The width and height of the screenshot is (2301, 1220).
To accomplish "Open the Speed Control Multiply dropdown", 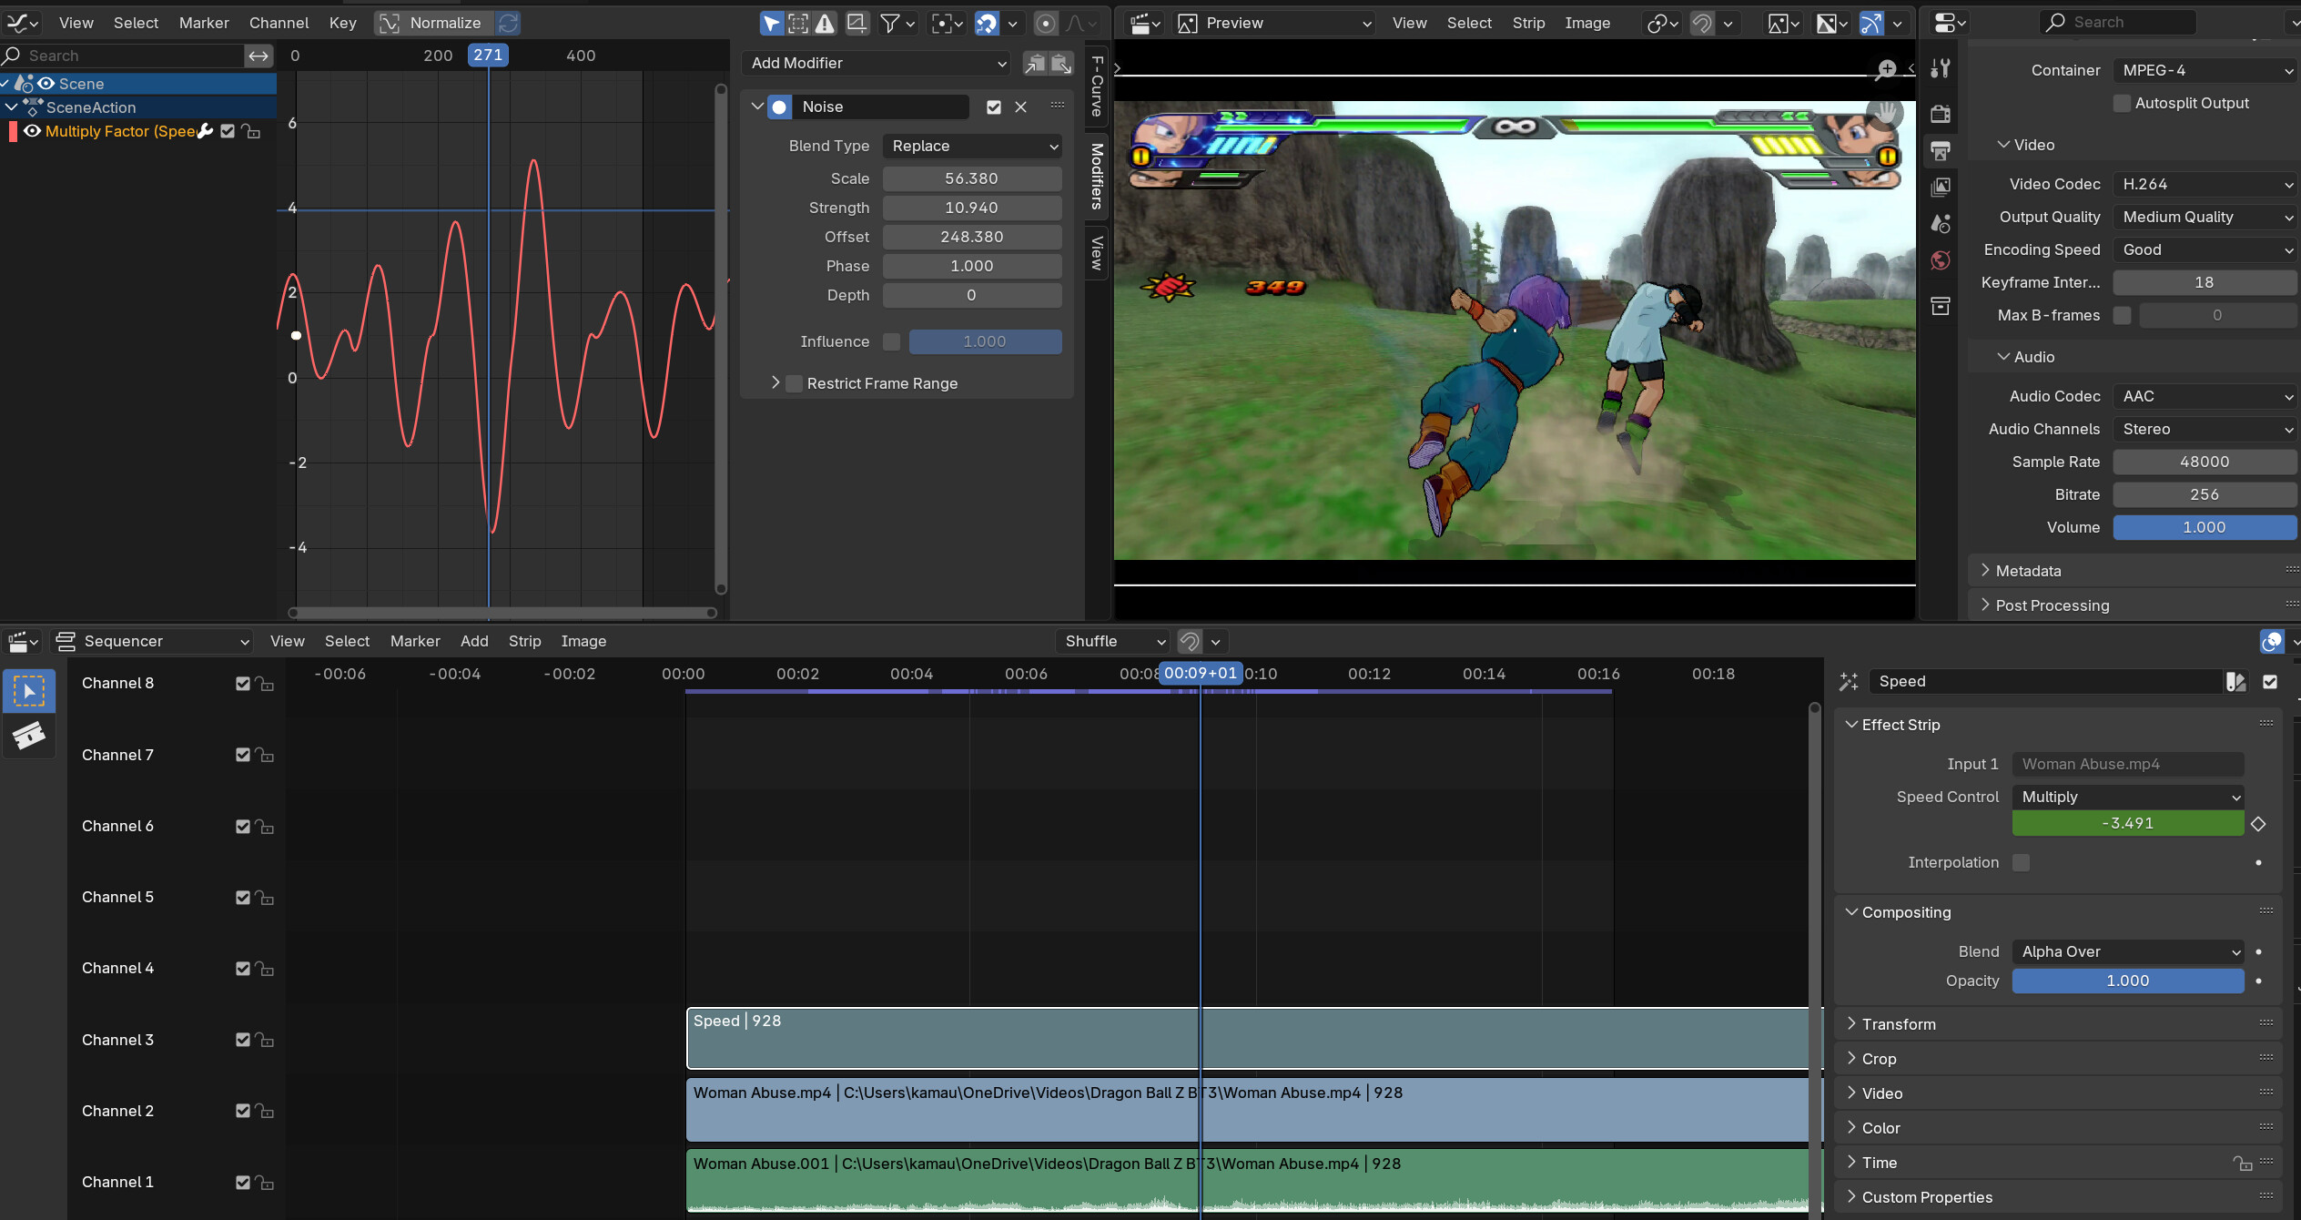I will click(x=2128, y=797).
